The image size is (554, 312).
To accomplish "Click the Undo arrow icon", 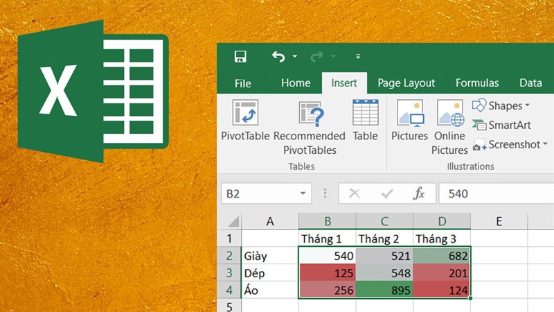I will [278, 57].
